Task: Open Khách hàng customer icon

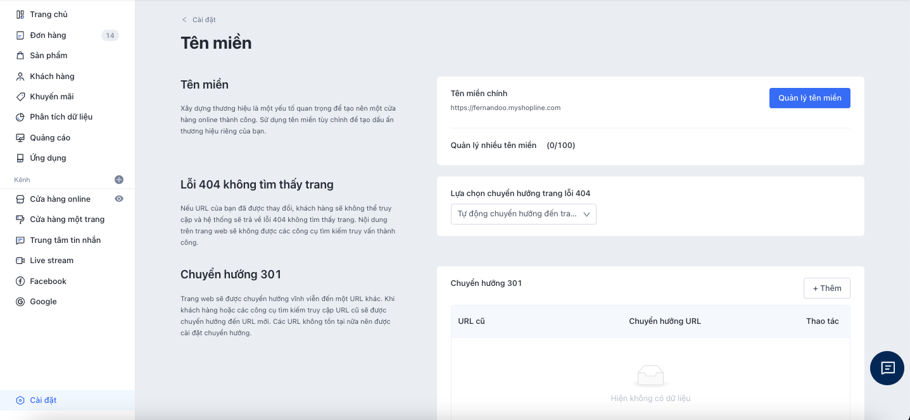Action: (x=20, y=77)
